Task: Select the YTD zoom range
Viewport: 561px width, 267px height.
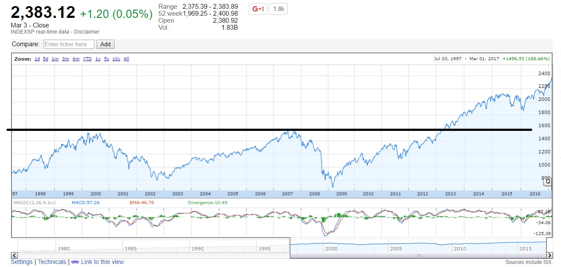Action: [87, 59]
